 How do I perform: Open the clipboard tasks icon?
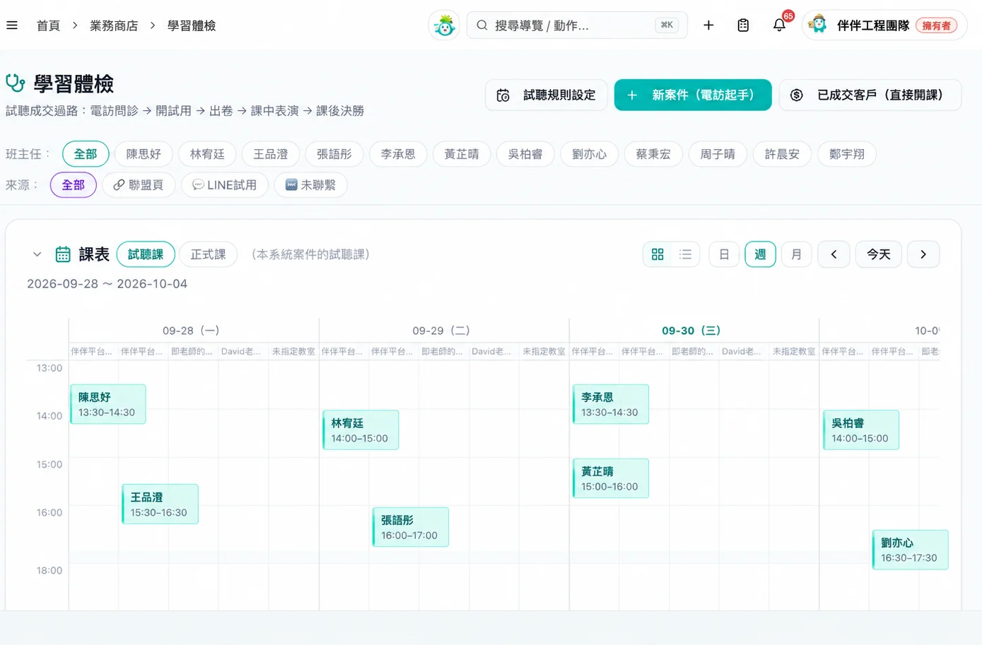click(743, 25)
